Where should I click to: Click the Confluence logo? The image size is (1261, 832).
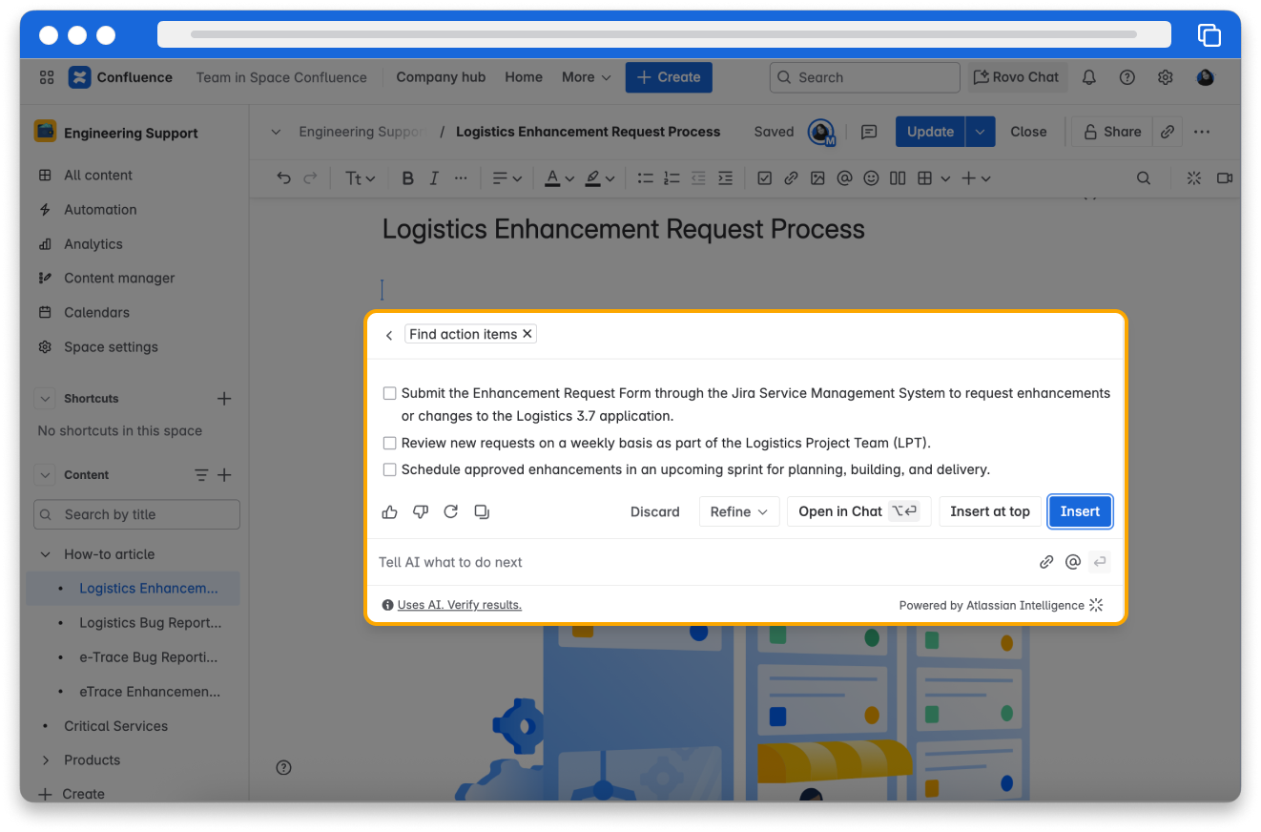point(79,77)
